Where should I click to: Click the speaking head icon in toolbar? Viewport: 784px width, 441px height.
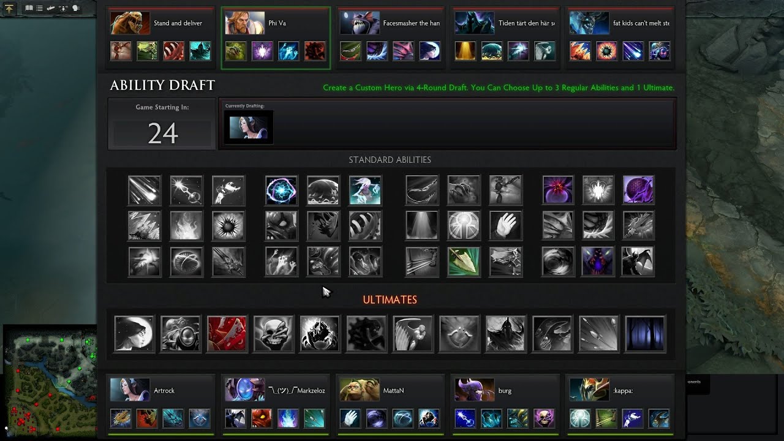pyautogui.click(x=76, y=9)
